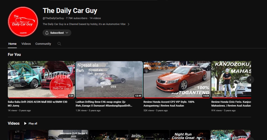Open Honda Accord CP2 review thumbnail

(x=177, y=80)
